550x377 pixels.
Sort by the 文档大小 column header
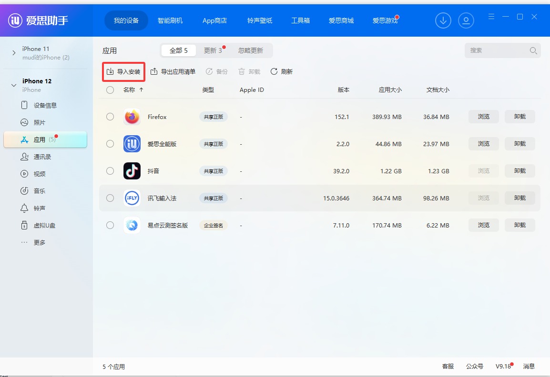[438, 89]
